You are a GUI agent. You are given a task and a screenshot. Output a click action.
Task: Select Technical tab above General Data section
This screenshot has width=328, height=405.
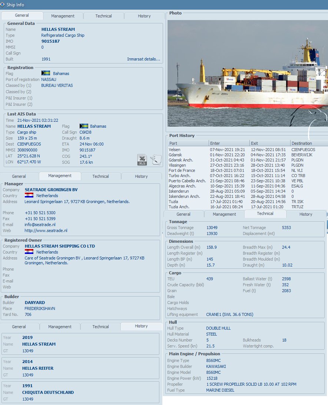coord(103,16)
